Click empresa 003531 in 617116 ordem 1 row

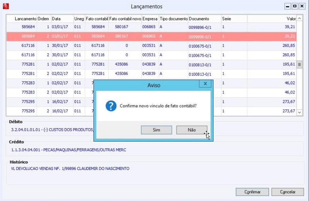pyautogui.click(x=149, y=46)
